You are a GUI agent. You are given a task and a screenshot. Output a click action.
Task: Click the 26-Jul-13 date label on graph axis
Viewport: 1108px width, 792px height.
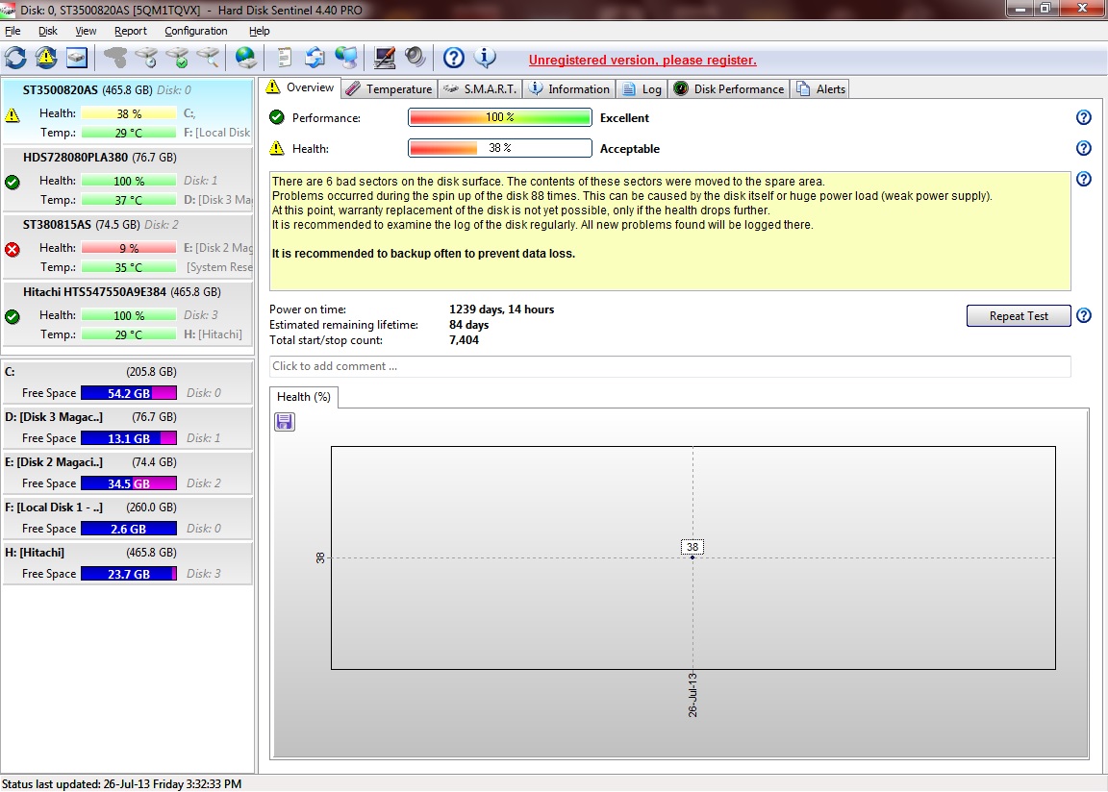692,695
